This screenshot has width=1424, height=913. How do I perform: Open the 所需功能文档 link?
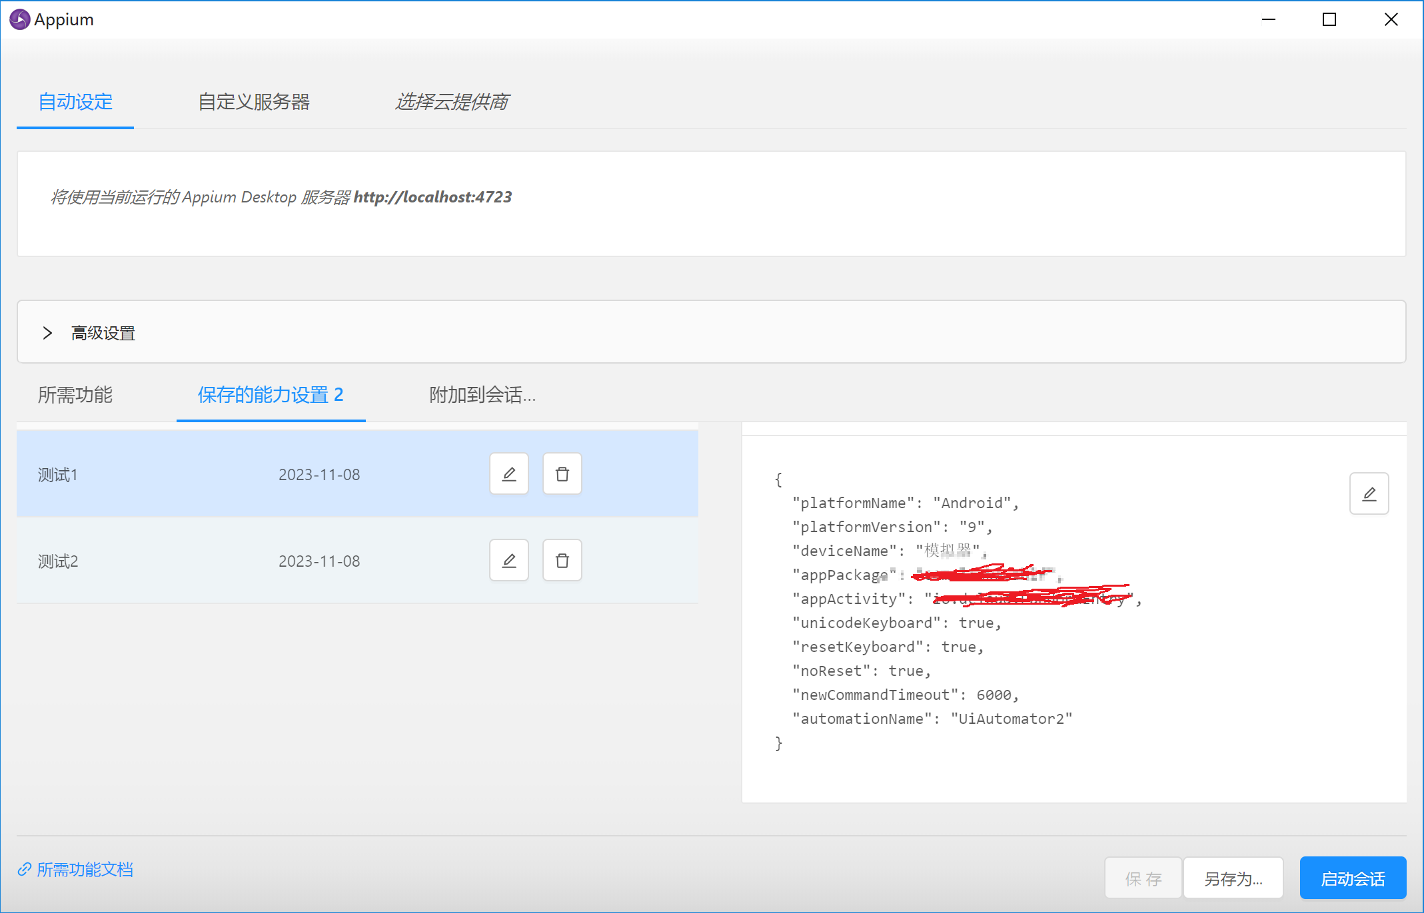(x=85, y=870)
